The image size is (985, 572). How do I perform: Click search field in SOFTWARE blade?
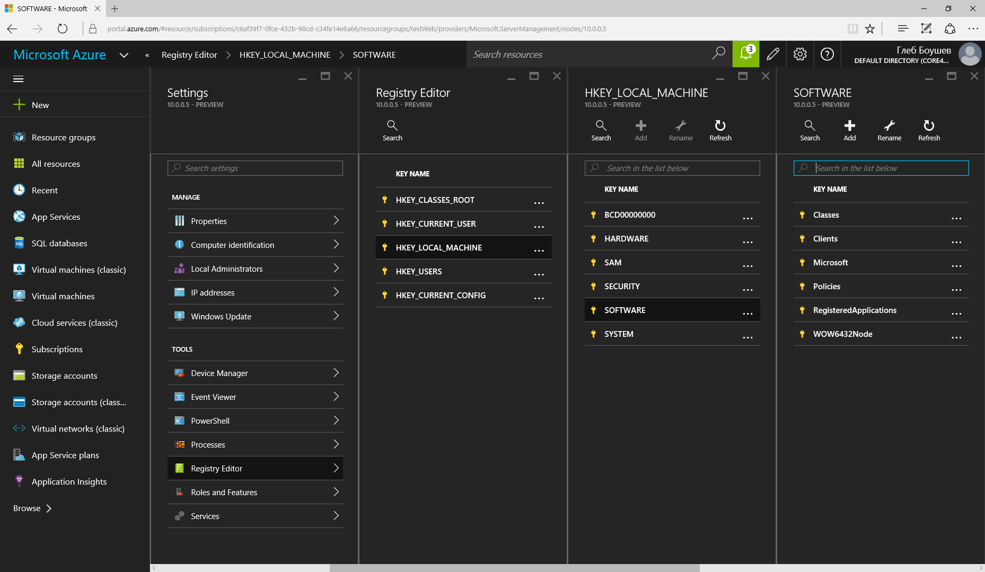coord(881,168)
